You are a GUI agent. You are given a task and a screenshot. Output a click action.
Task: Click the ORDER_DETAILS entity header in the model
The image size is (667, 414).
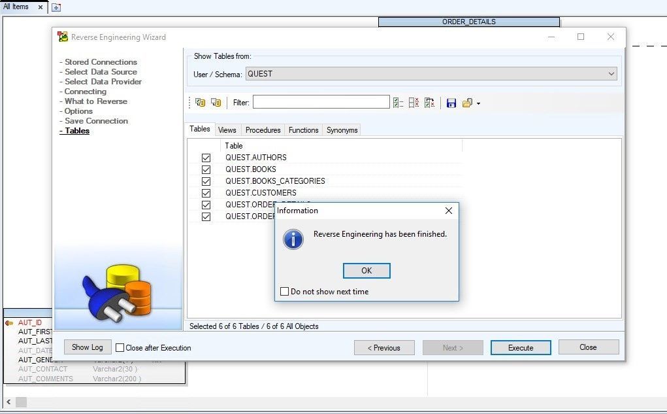pos(469,22)
